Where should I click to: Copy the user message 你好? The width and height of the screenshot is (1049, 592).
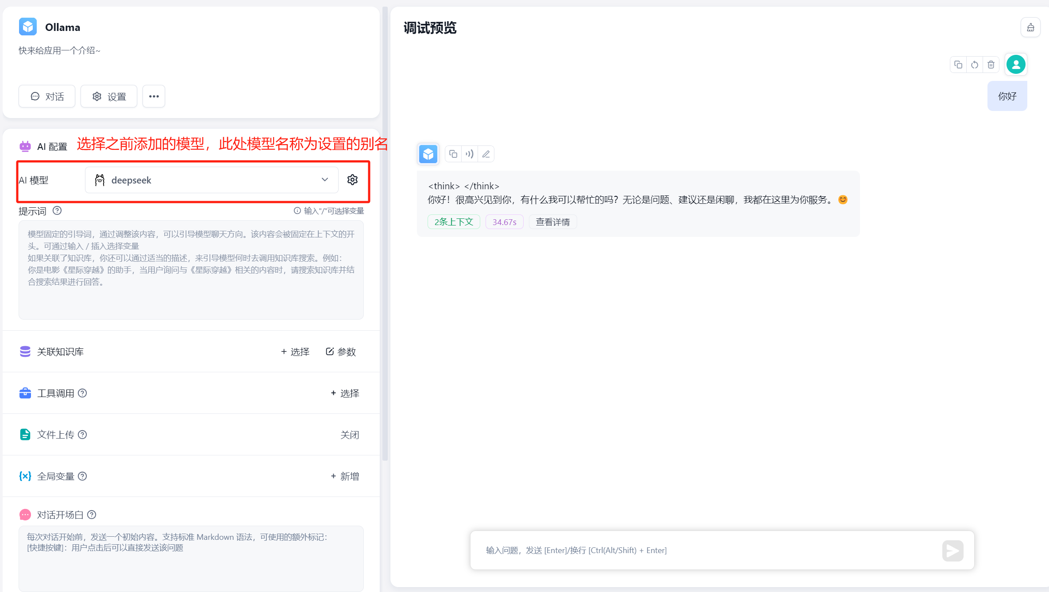(x=958, y=65)
